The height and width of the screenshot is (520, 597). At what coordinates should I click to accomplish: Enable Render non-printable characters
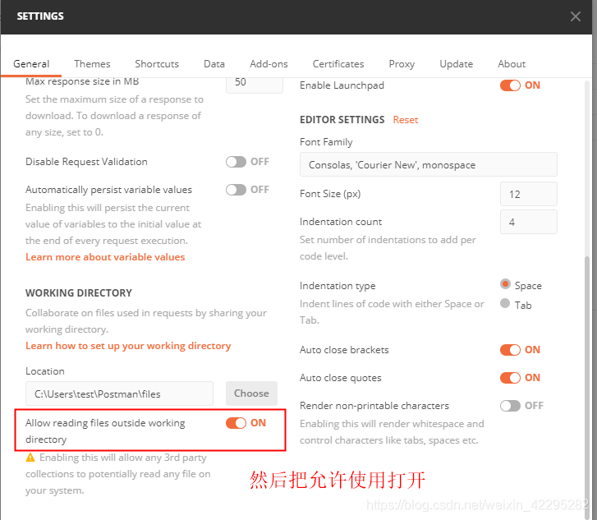click(x=510, y=406)
